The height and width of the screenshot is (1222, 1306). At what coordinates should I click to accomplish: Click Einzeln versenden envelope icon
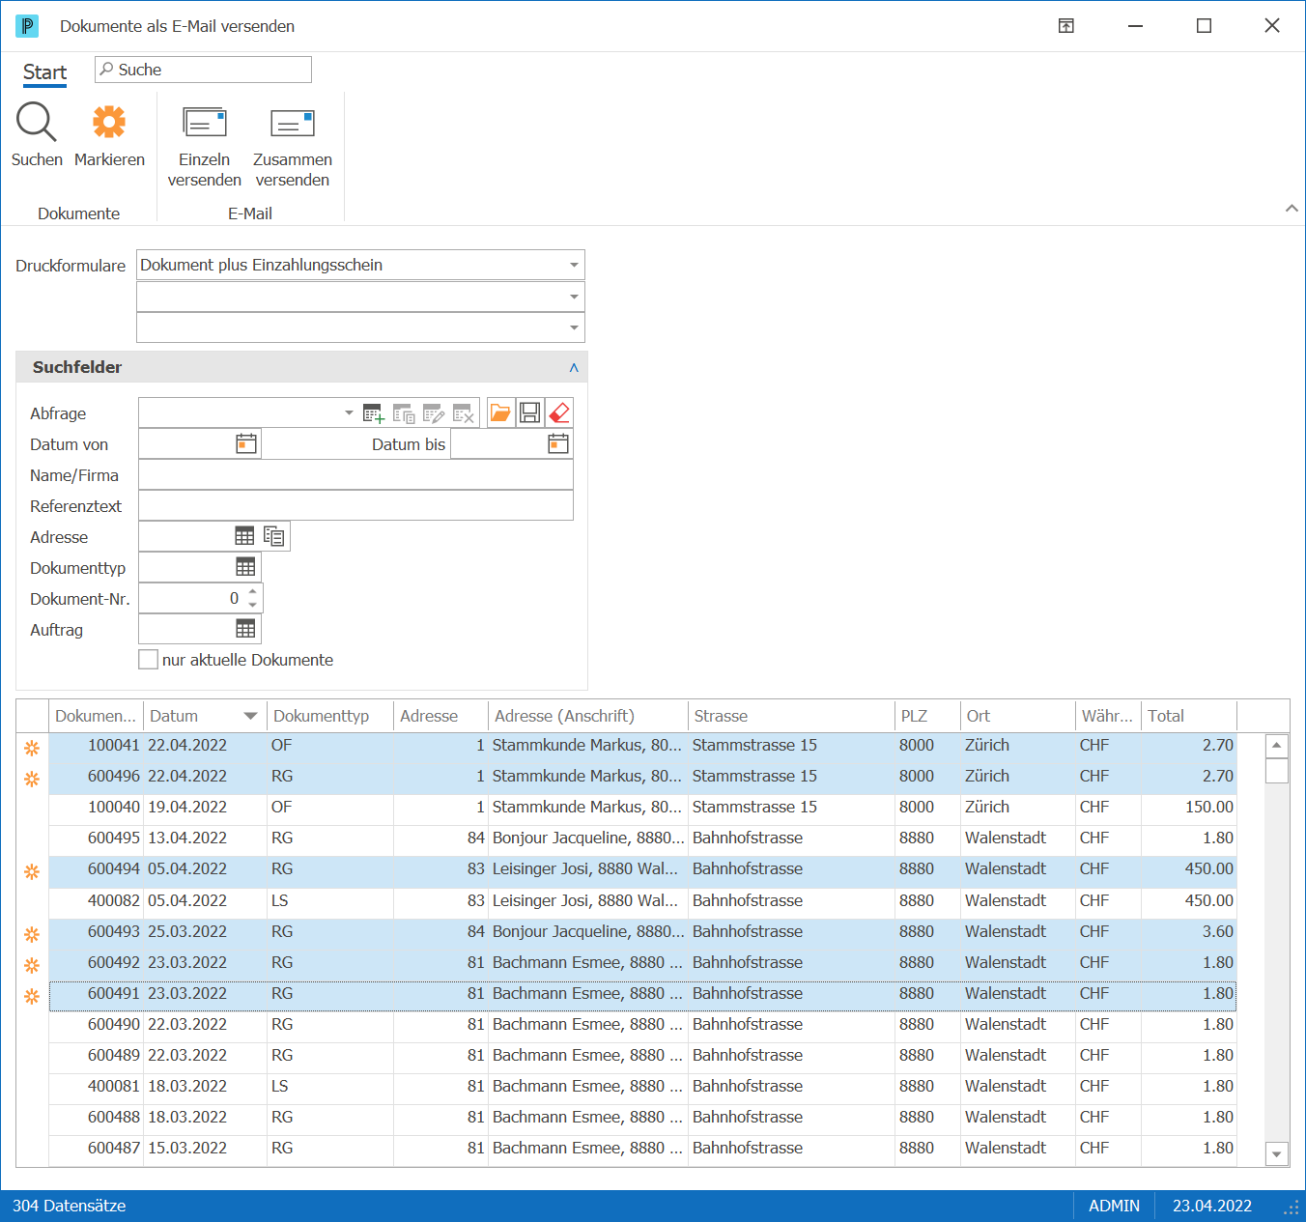tap(205, 123)
